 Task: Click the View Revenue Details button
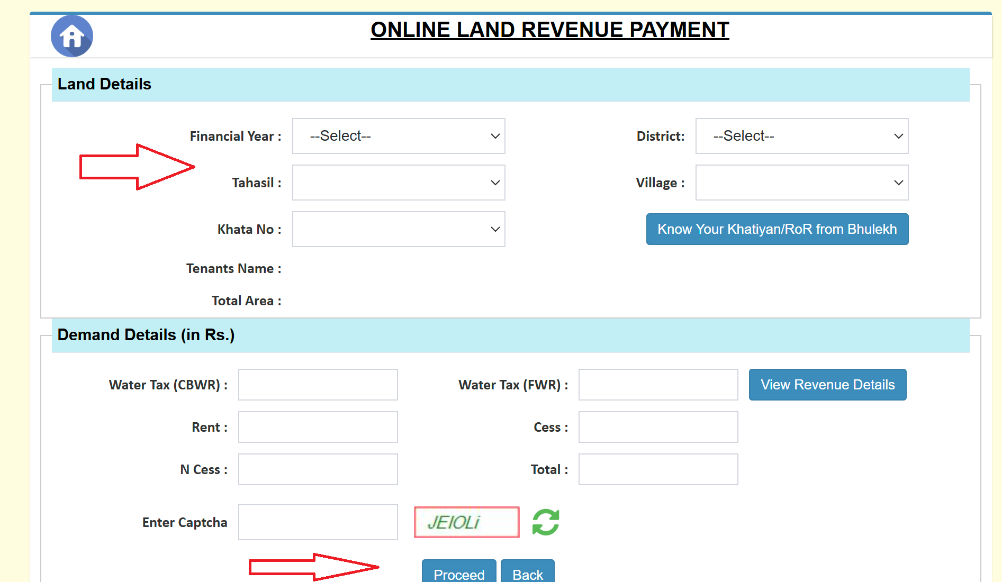[827, 385]
